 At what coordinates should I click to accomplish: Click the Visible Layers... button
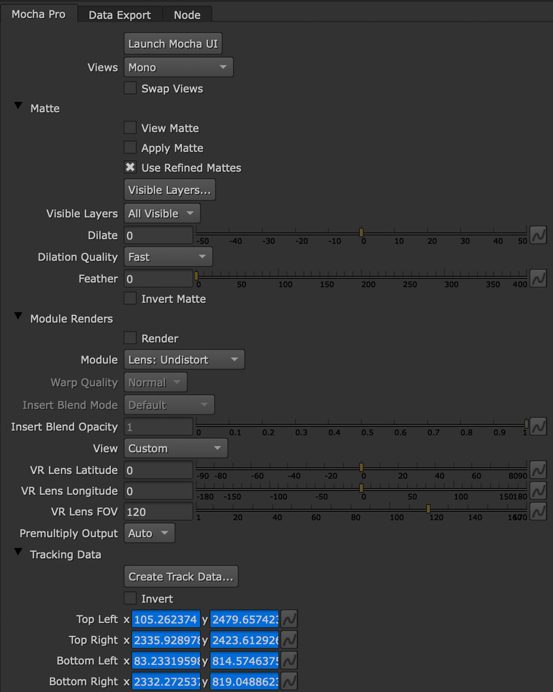[170, 190]
